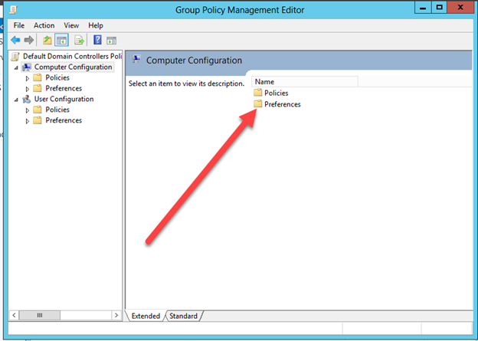
Task: Open the View menu
Action: coord(71,25)
